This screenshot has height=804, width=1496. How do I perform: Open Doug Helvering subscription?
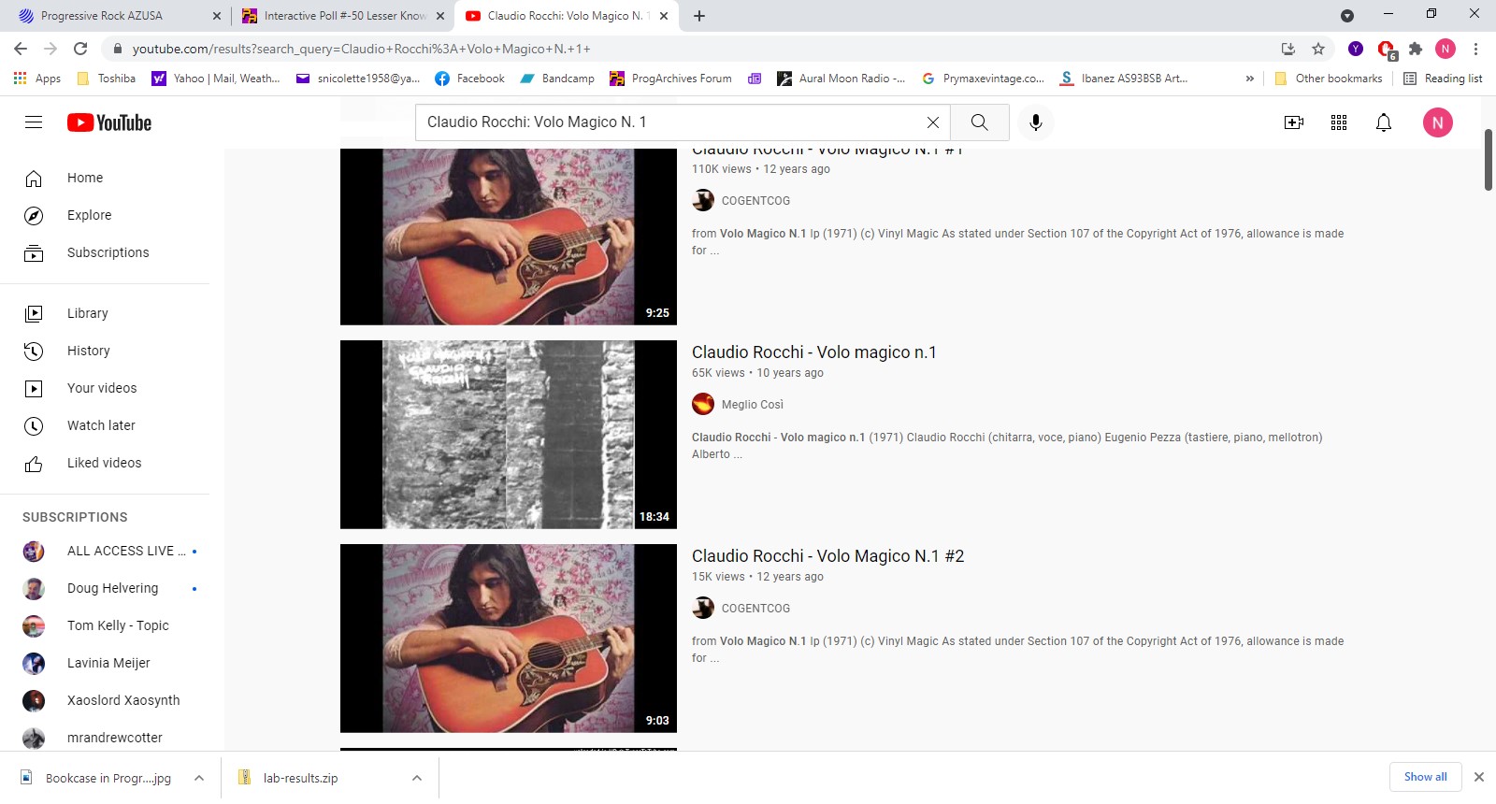(105, 588)
